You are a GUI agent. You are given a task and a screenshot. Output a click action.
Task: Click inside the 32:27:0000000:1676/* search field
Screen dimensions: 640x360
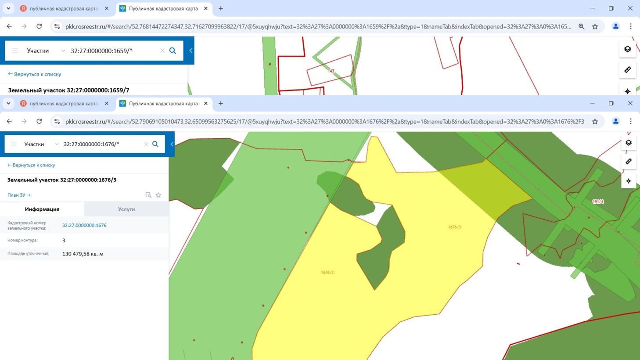(x=101, y=144)
